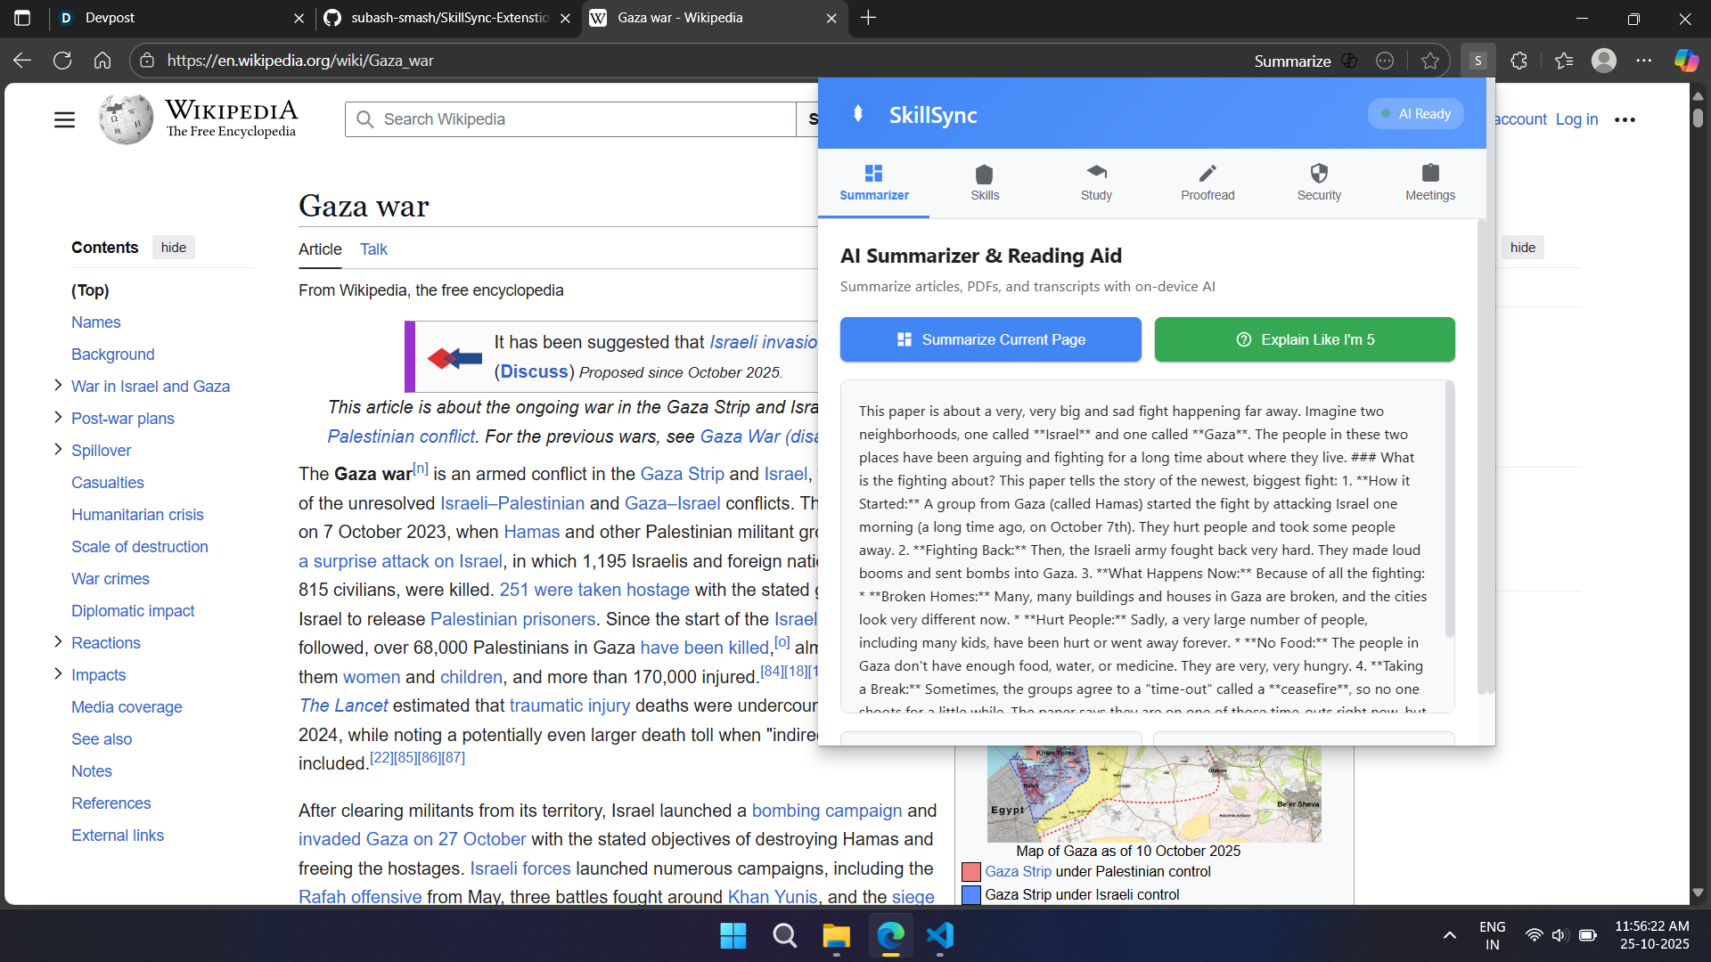
Task: Open browser Extensions puzzle icon
Action: coord(1519,61)
